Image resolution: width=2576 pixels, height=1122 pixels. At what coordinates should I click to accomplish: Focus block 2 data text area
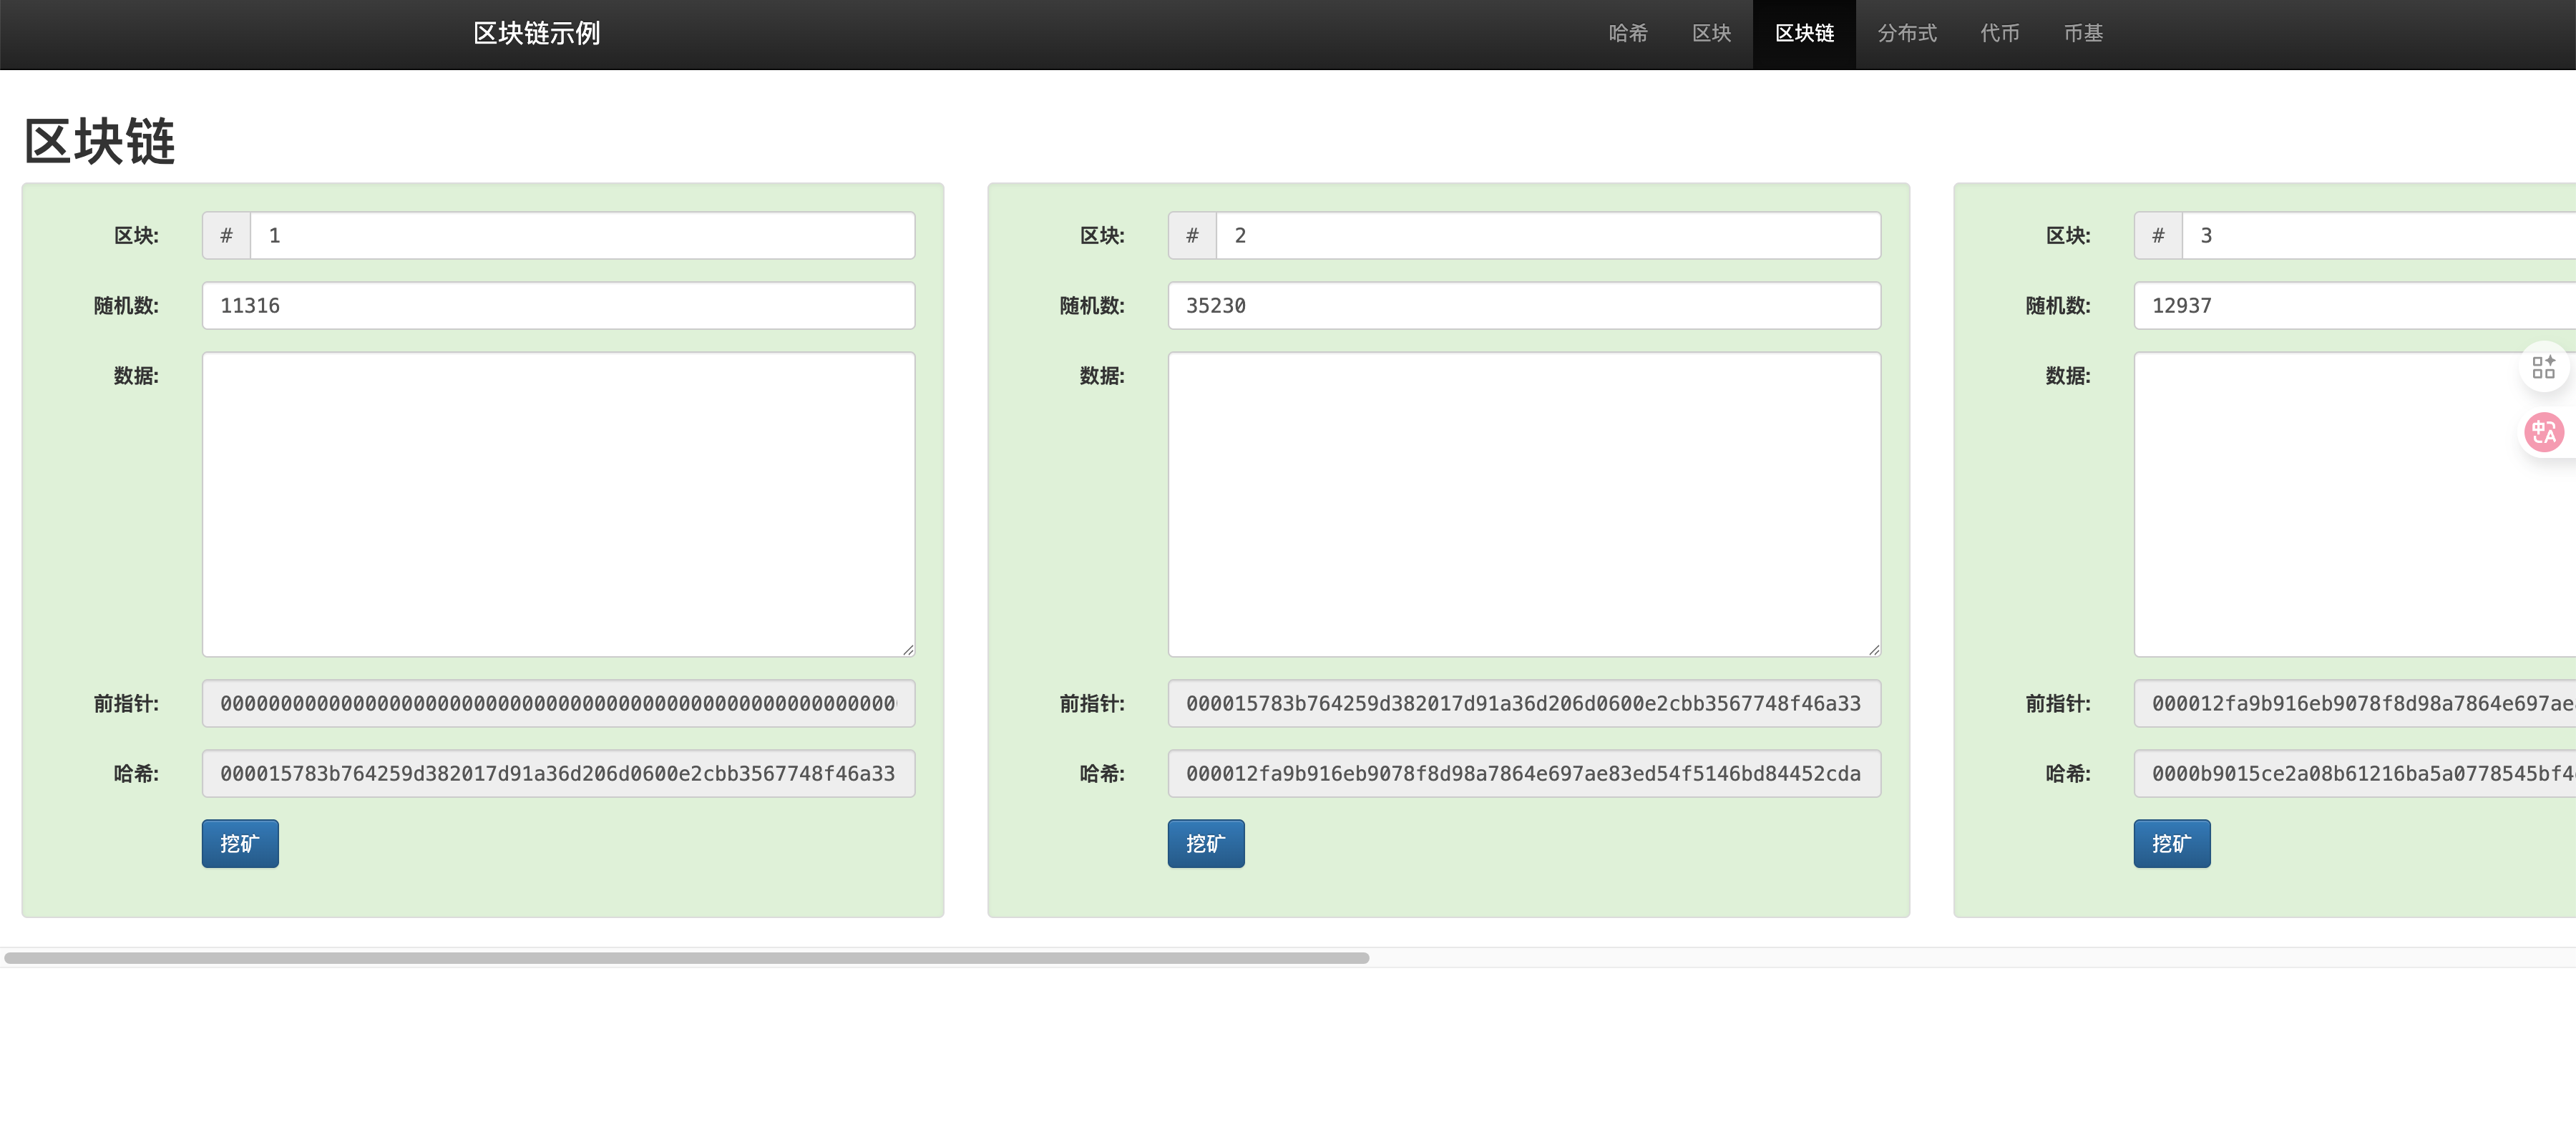click(x=1523, y=503)
